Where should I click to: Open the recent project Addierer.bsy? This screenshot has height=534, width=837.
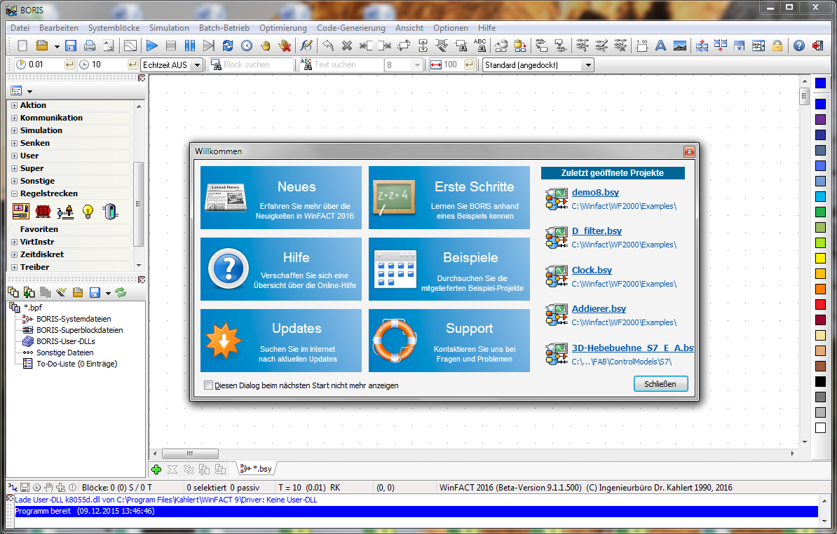tap(599, 309)
